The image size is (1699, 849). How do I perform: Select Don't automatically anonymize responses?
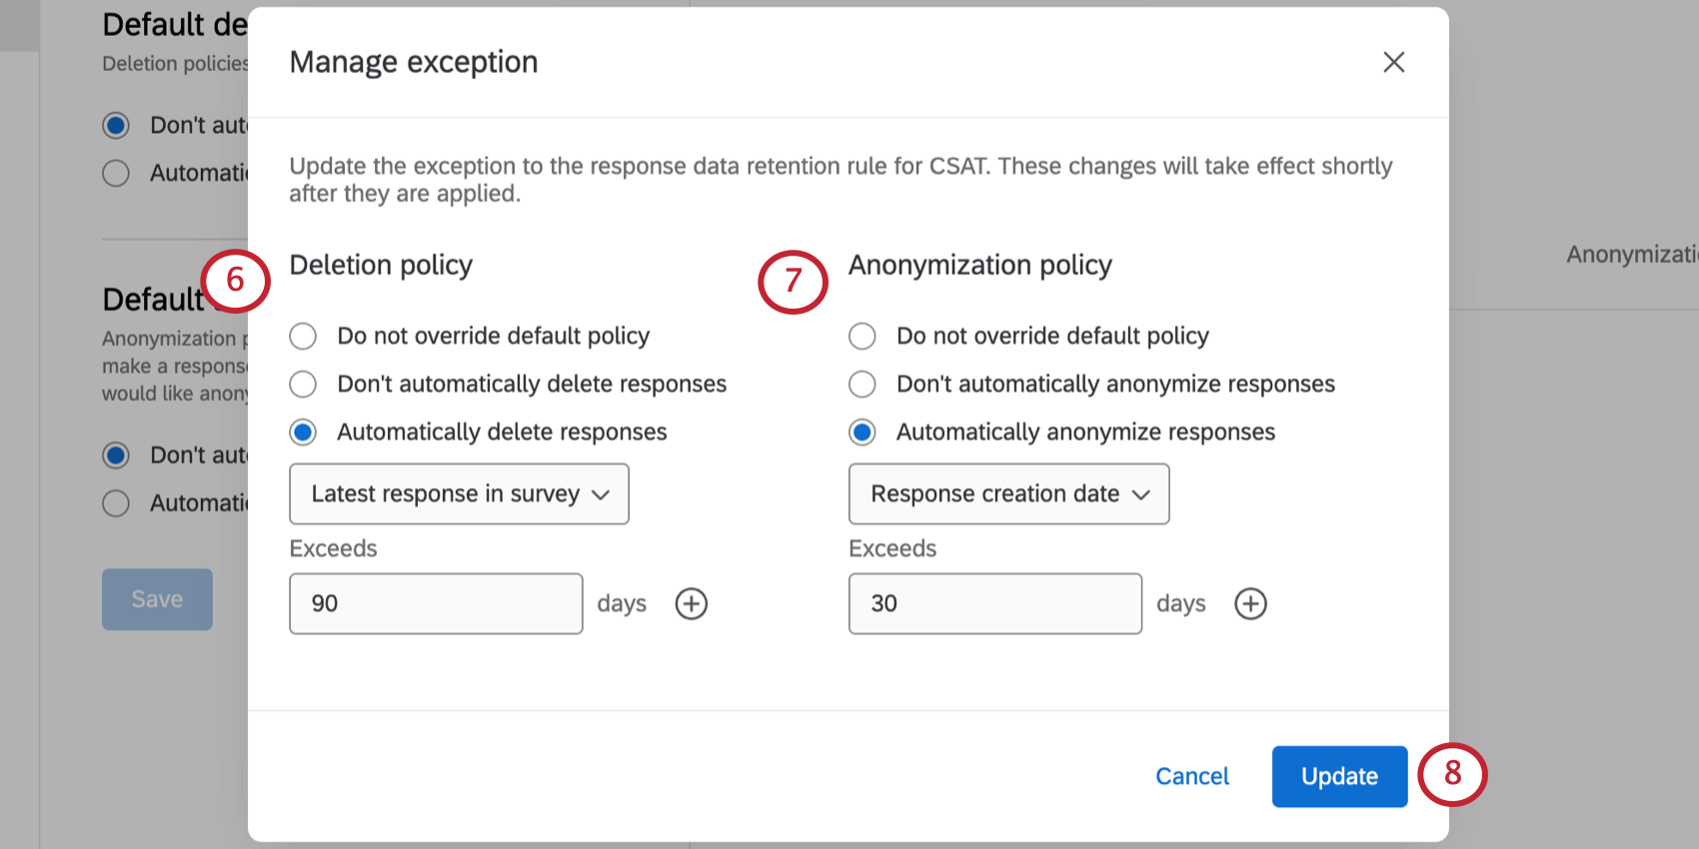click(x=861, y=384)
